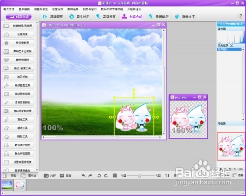Select the 数码艺术合成照 tool
Screen dimensions: 246x196
18,51
